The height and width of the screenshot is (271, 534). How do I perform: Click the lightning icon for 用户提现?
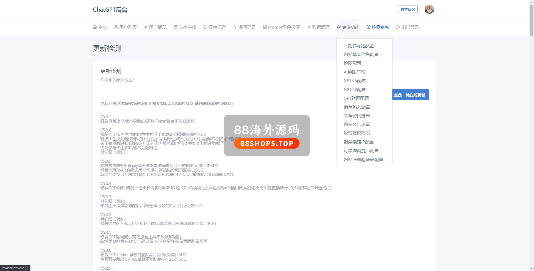146,27
